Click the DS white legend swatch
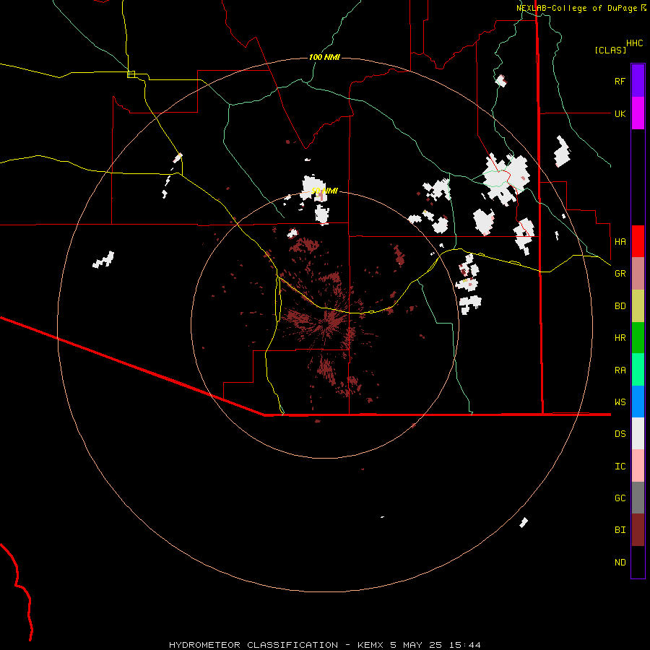This screenshot has width=650, height=650. point(638,433)
